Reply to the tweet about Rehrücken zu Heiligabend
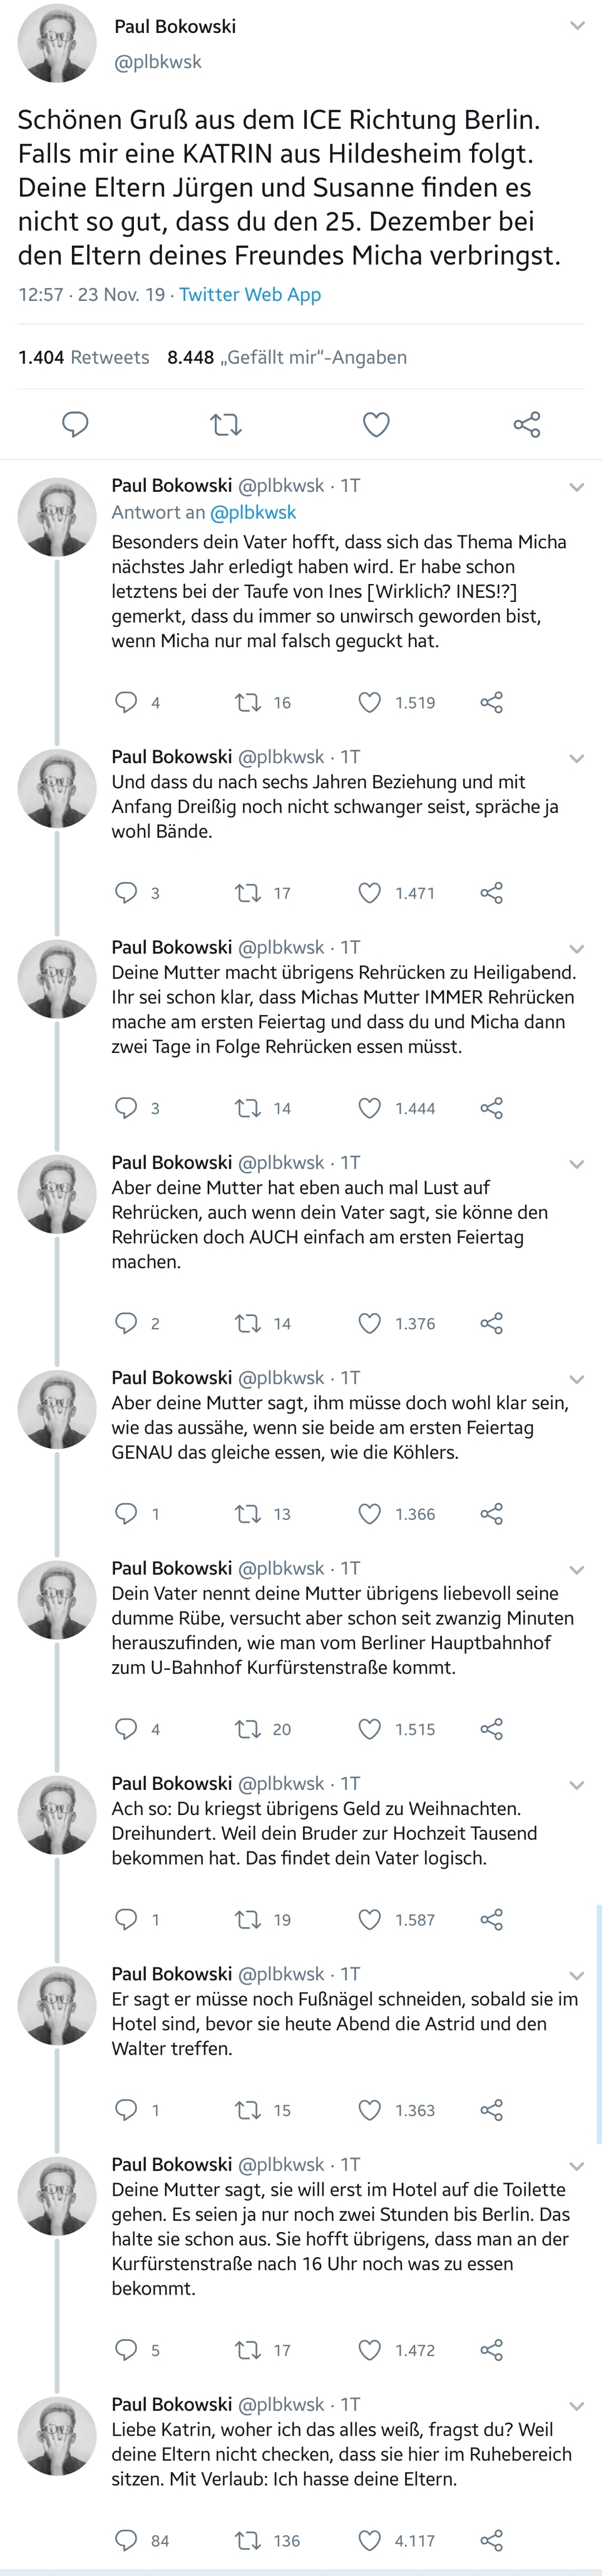The width and height of the screenshot is (602, 2576). pos(126,1108)
